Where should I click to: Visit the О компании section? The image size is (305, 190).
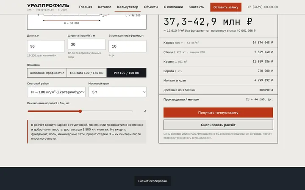click(x=173, y=7)
